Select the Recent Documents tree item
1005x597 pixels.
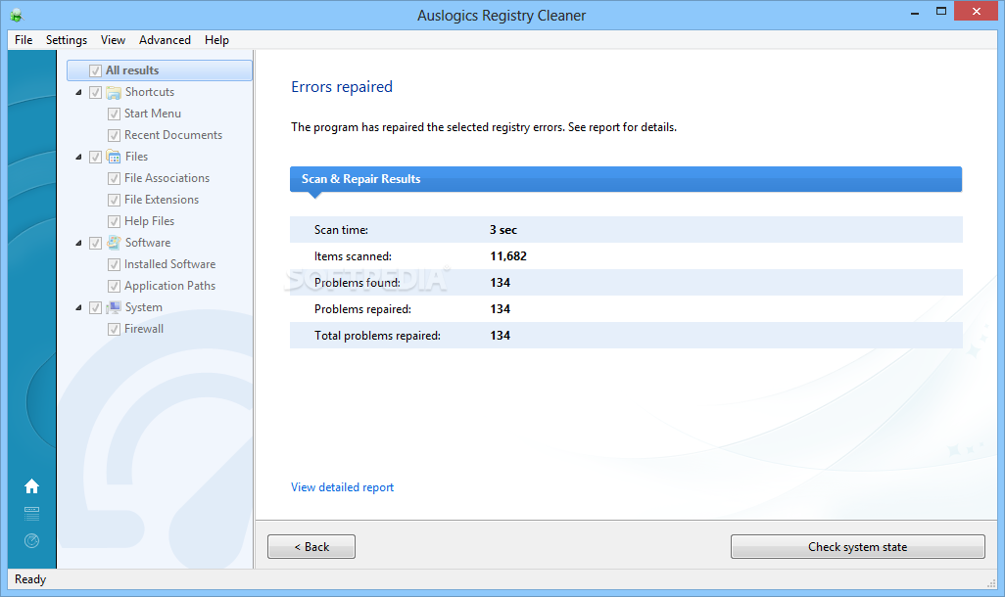[x=173, y=135]
